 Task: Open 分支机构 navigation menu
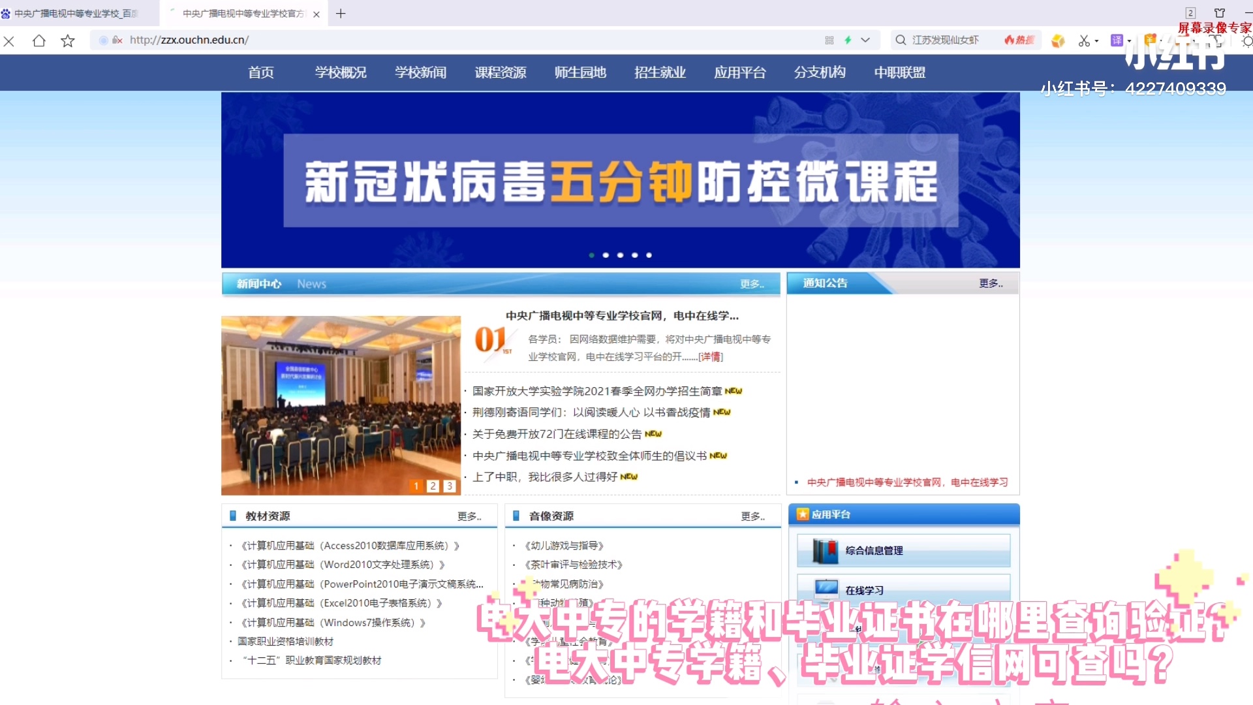tap(820, 72)
